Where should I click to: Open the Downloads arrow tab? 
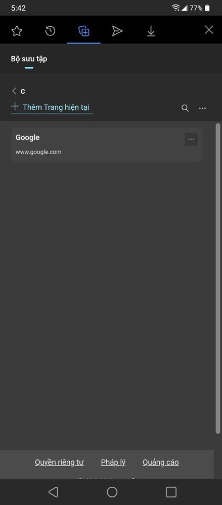(151, 31)
